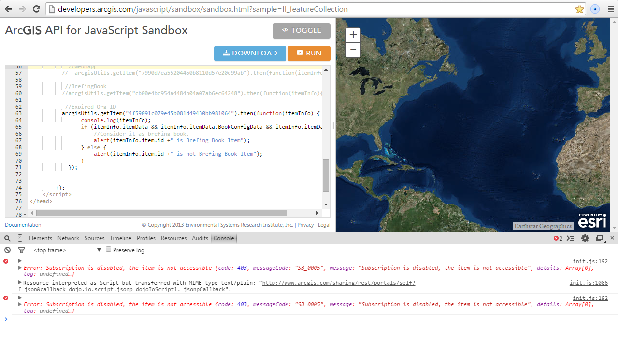Open the Chrome menu icon
The width and height of the screenshot is (618, 340).
point(610,9)
